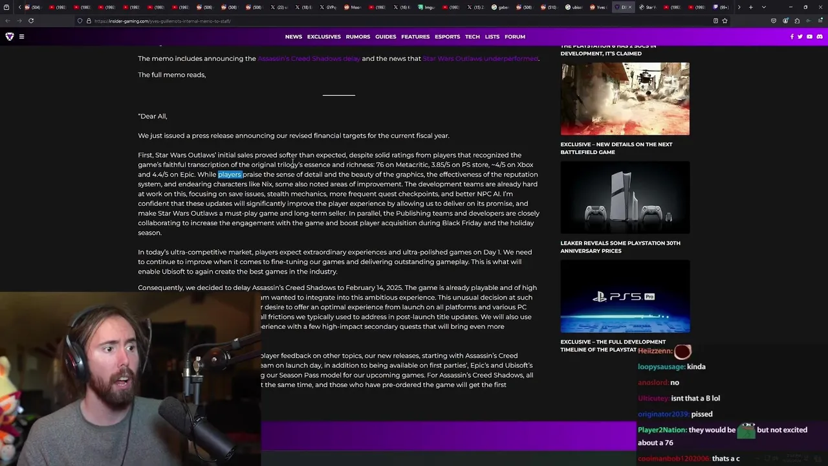828x466 pixels.
Task: Open the shield tracking protection icon
Action: click(80, 21)
